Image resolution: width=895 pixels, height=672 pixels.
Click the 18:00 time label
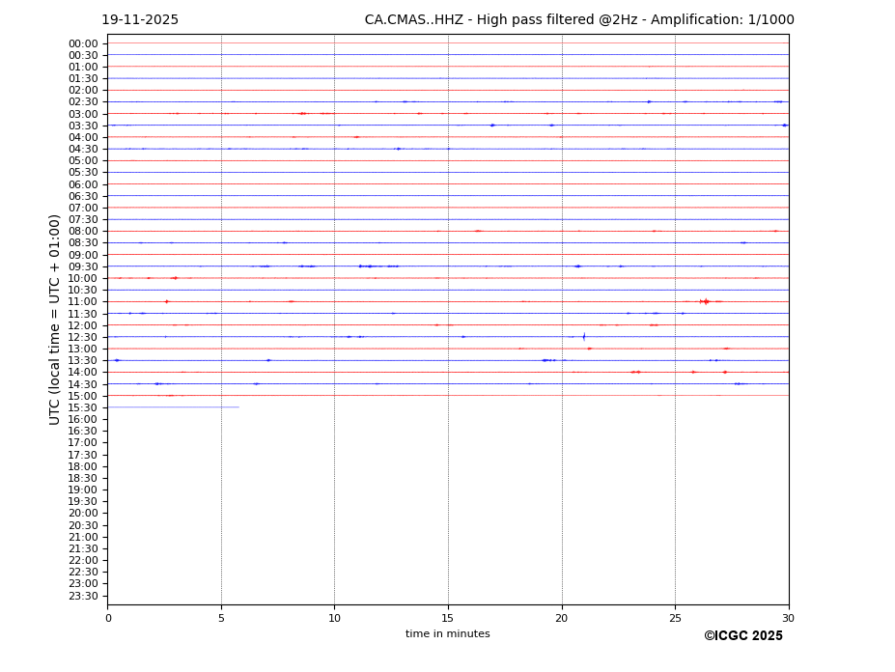click(x=83, y=466)
